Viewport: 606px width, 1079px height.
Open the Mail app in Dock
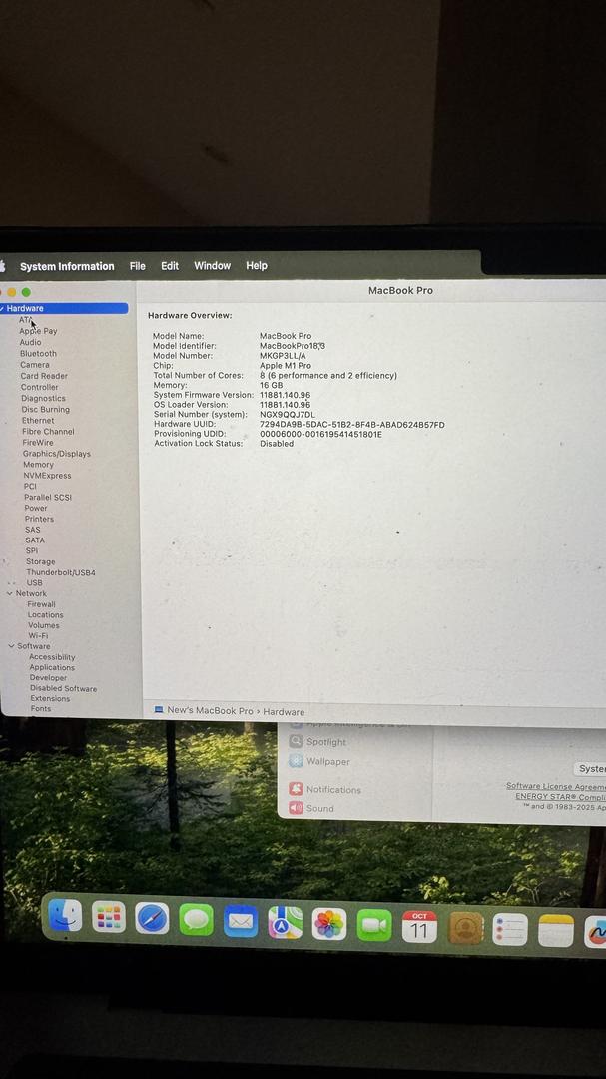click(x=241, y=921)
